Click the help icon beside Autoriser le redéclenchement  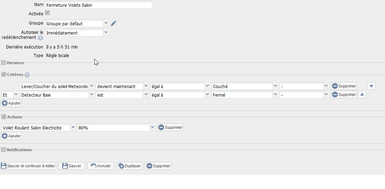coord(40,38)
